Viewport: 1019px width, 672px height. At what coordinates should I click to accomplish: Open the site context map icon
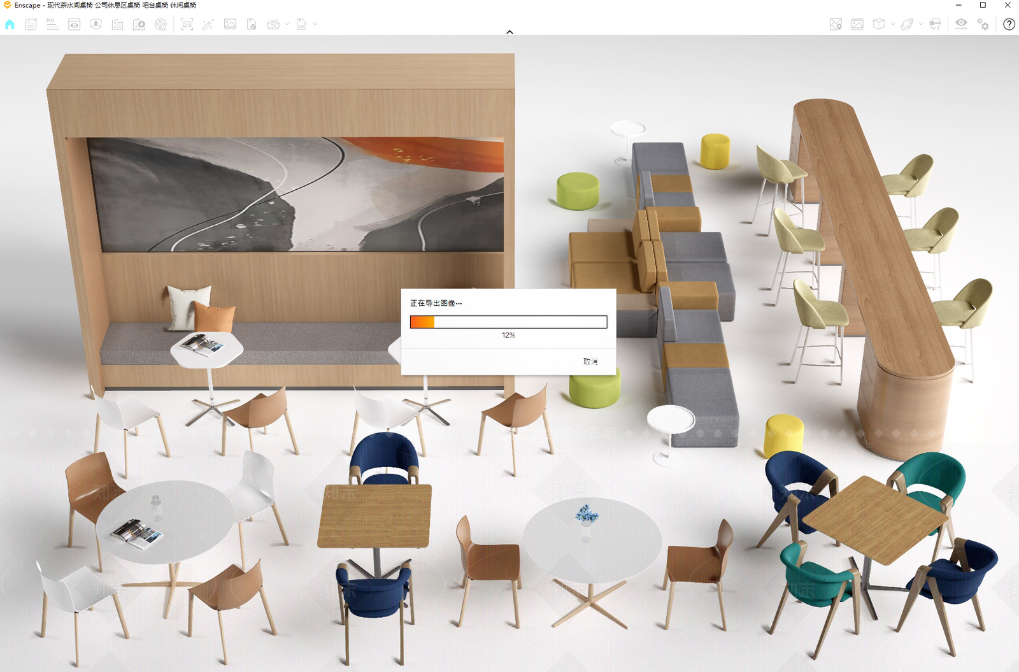click(96, 24)
